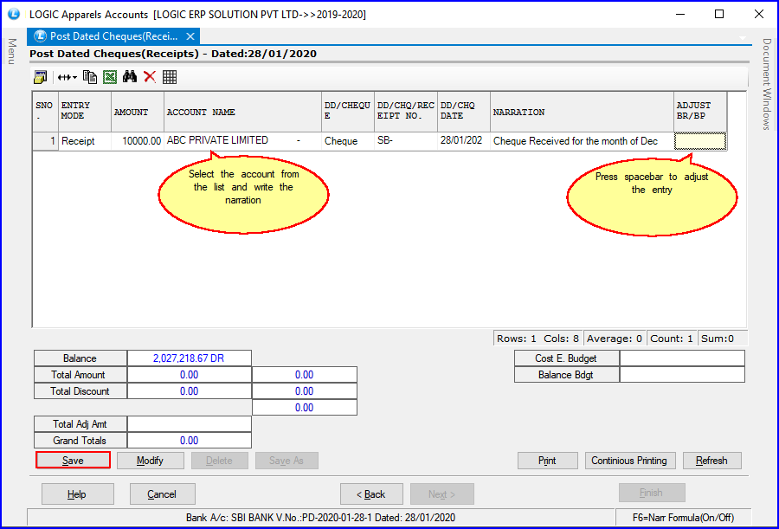Click the Save As button
The height and width of the screenshot is (529, 779).
(286, 461)
